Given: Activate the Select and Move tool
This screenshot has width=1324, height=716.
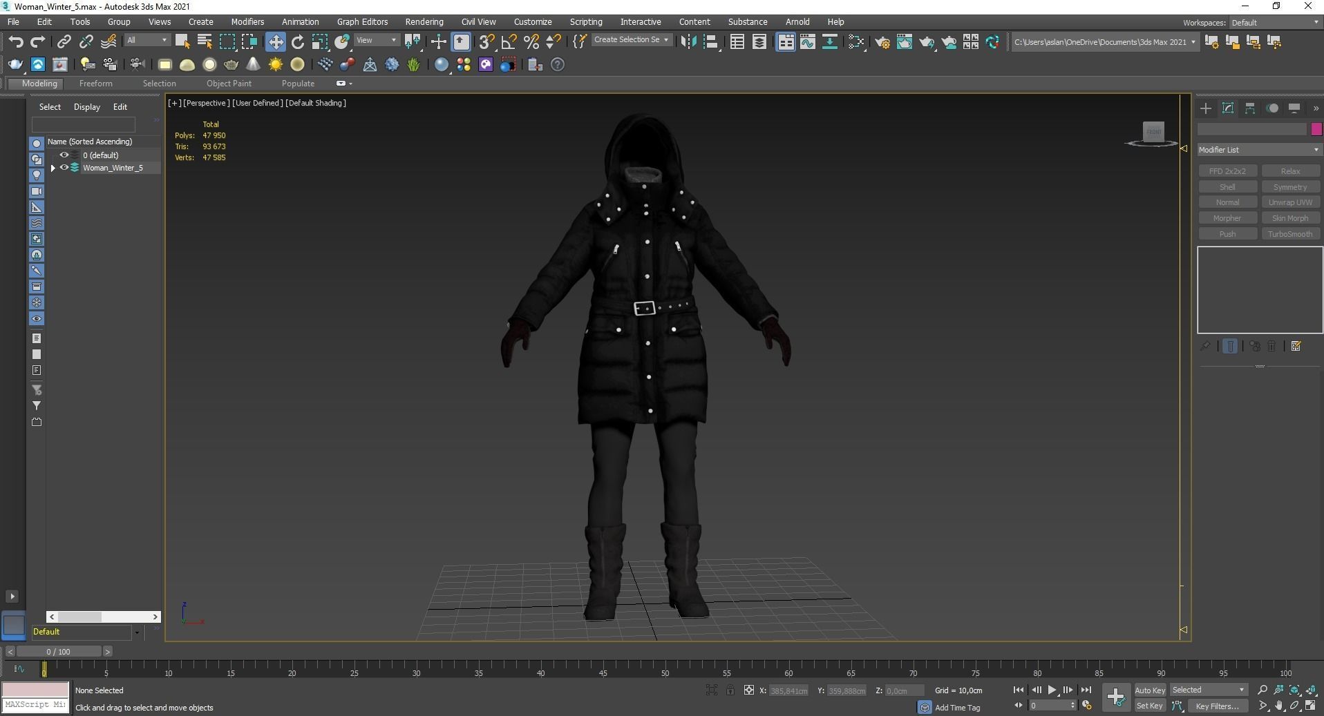Looking at the screenshot, I should pyautogui.click(x=276, y=42).
